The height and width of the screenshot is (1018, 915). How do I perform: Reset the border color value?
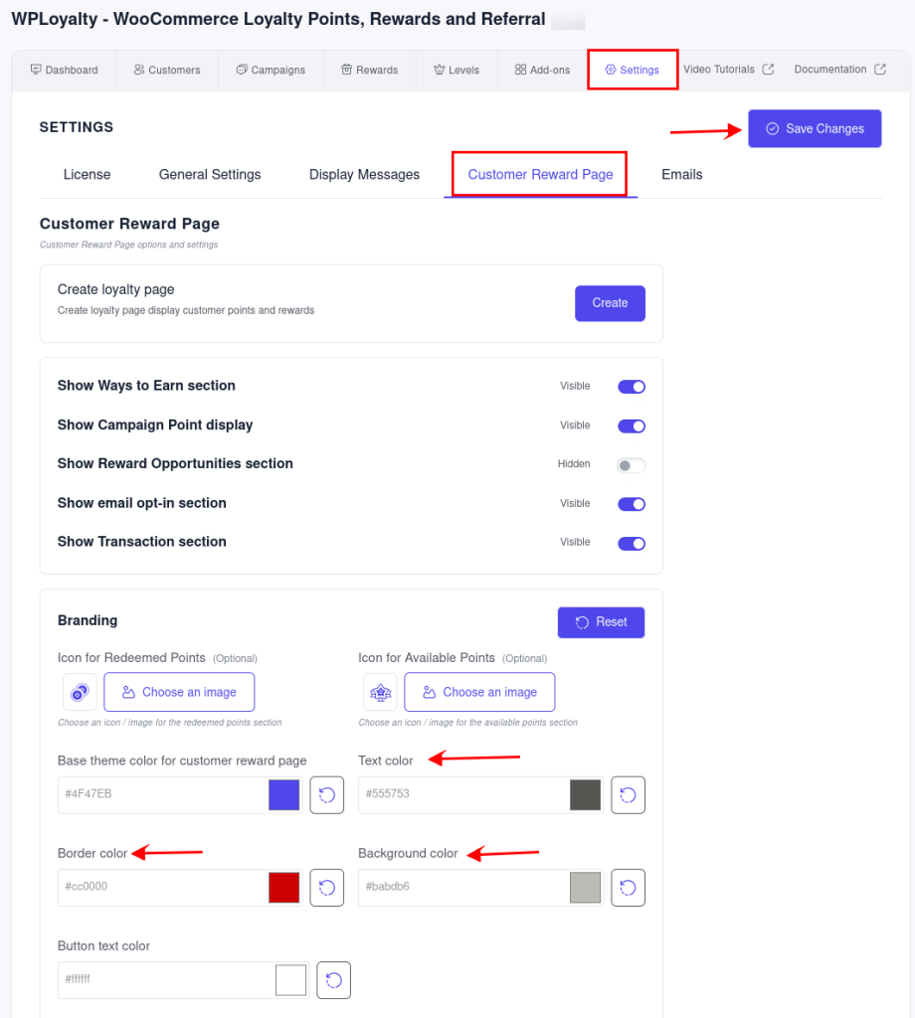click(326, 888)
